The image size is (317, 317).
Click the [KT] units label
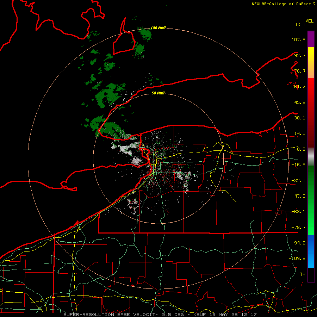(x=300, y=24)
